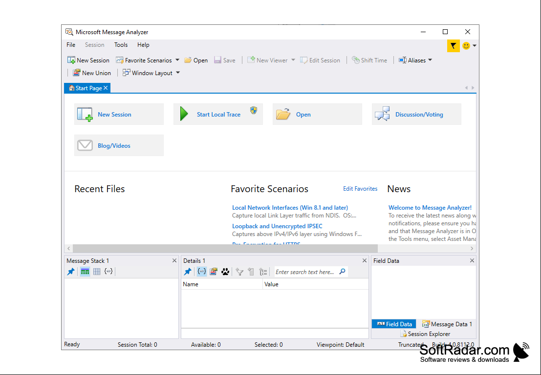Click the add column icon in Details toolbar

point(251,272)
